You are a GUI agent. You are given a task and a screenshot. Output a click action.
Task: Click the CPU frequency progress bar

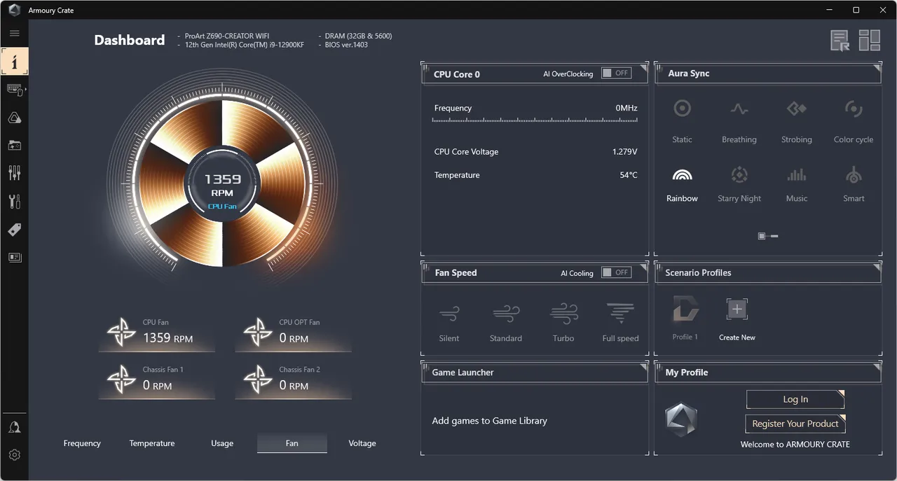point(535,120)
